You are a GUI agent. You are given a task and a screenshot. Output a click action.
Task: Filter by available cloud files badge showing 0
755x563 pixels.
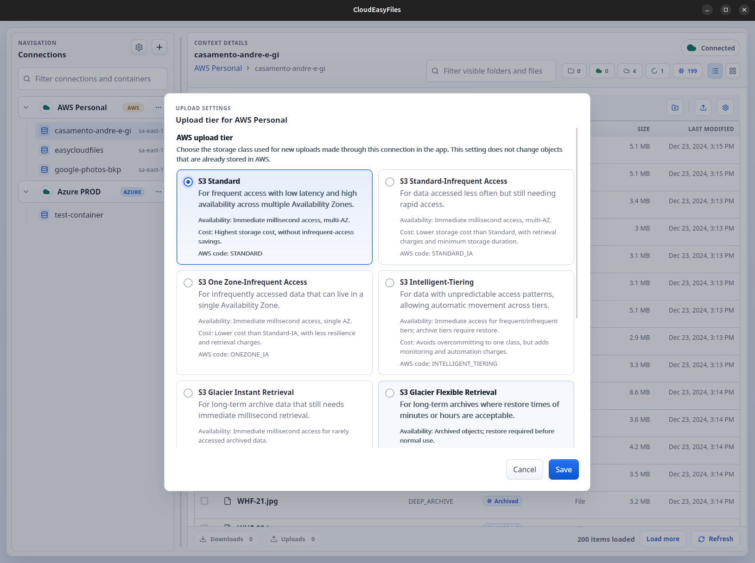click(x=602, y=71)
